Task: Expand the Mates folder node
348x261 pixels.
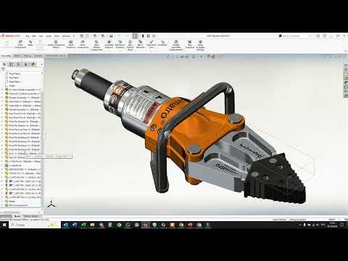Action: 2,201
